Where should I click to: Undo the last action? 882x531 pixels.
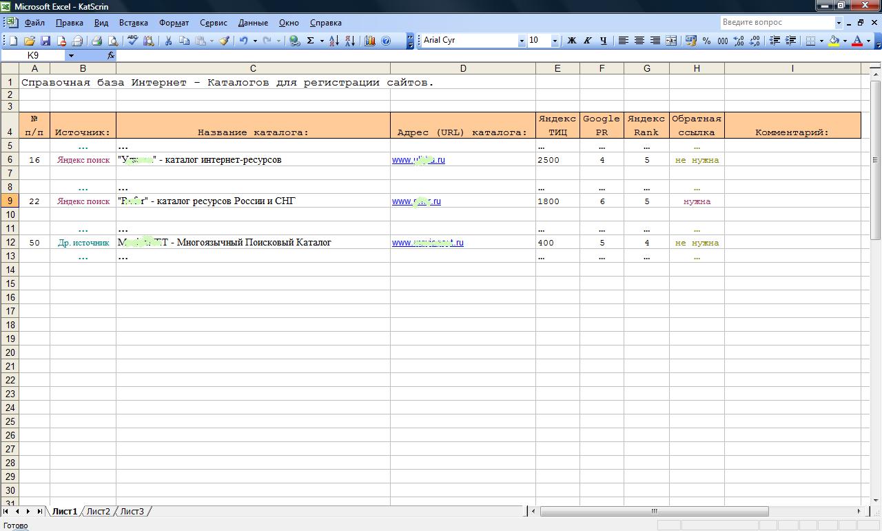(x=243, y=41)
